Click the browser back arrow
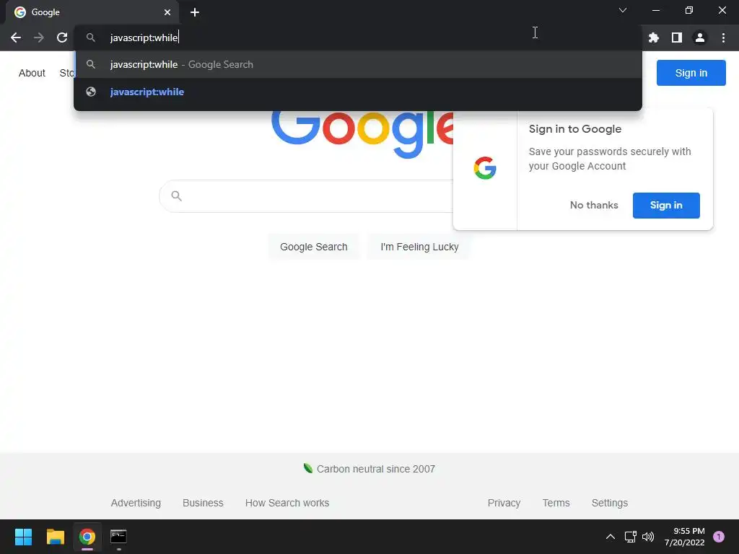Image resolution: width=739 pixels, height=554 pixels. [x=16, y=38]
